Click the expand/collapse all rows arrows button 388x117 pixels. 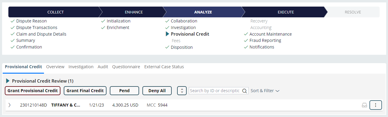pyautogui.click(x=182, y=91)
